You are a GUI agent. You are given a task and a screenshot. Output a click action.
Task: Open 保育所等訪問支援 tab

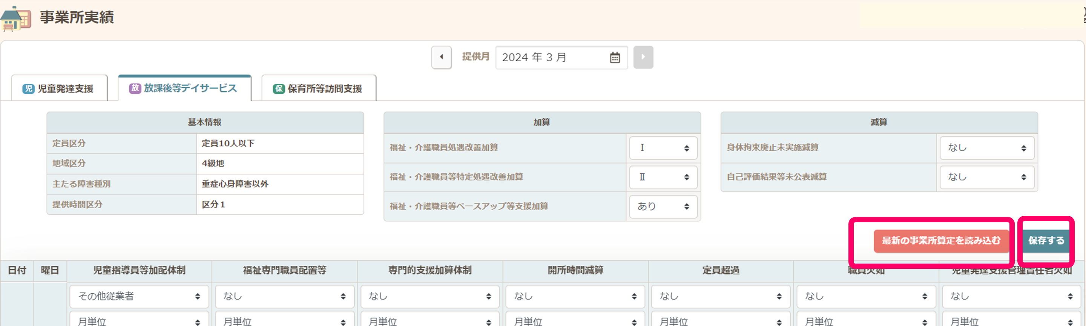[x=319, y=89]
